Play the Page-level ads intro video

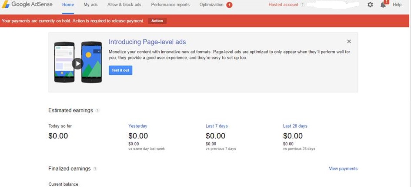77,63
